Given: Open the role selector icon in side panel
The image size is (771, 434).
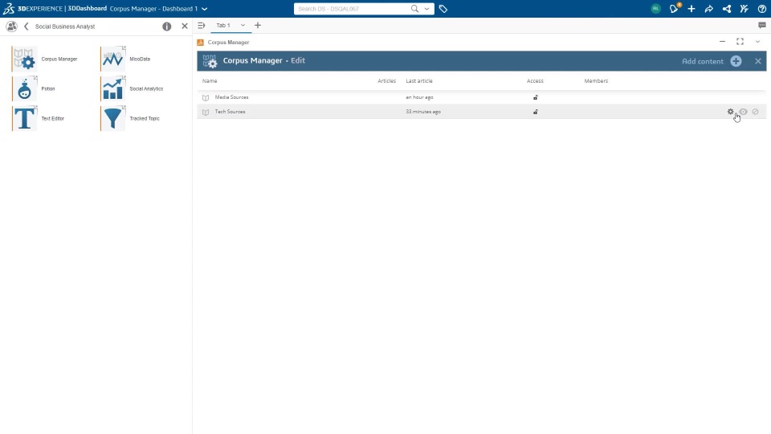Looking at the screenshot, I should tap(11, 27).
